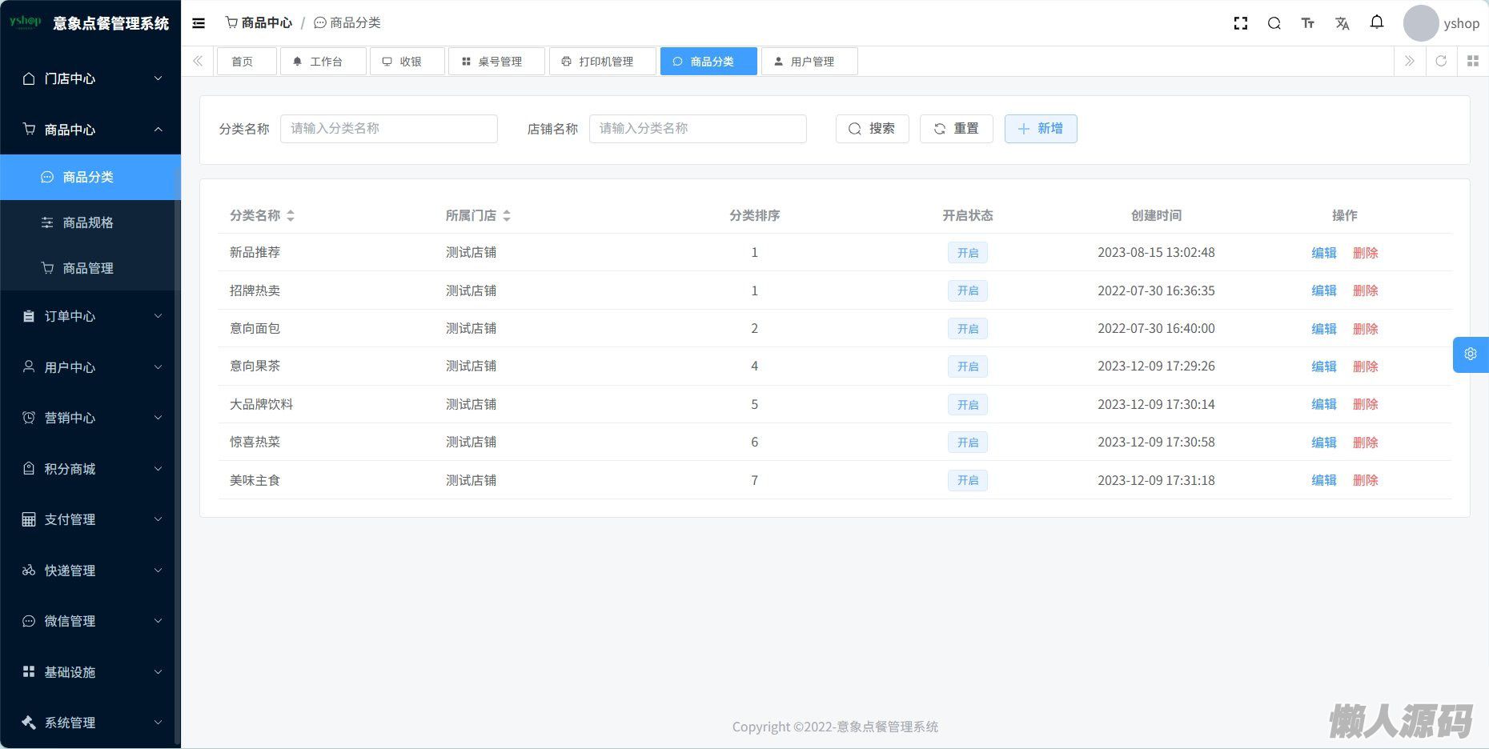
Task: Click the 新增 button
Action: click(x=1041, y=129)
